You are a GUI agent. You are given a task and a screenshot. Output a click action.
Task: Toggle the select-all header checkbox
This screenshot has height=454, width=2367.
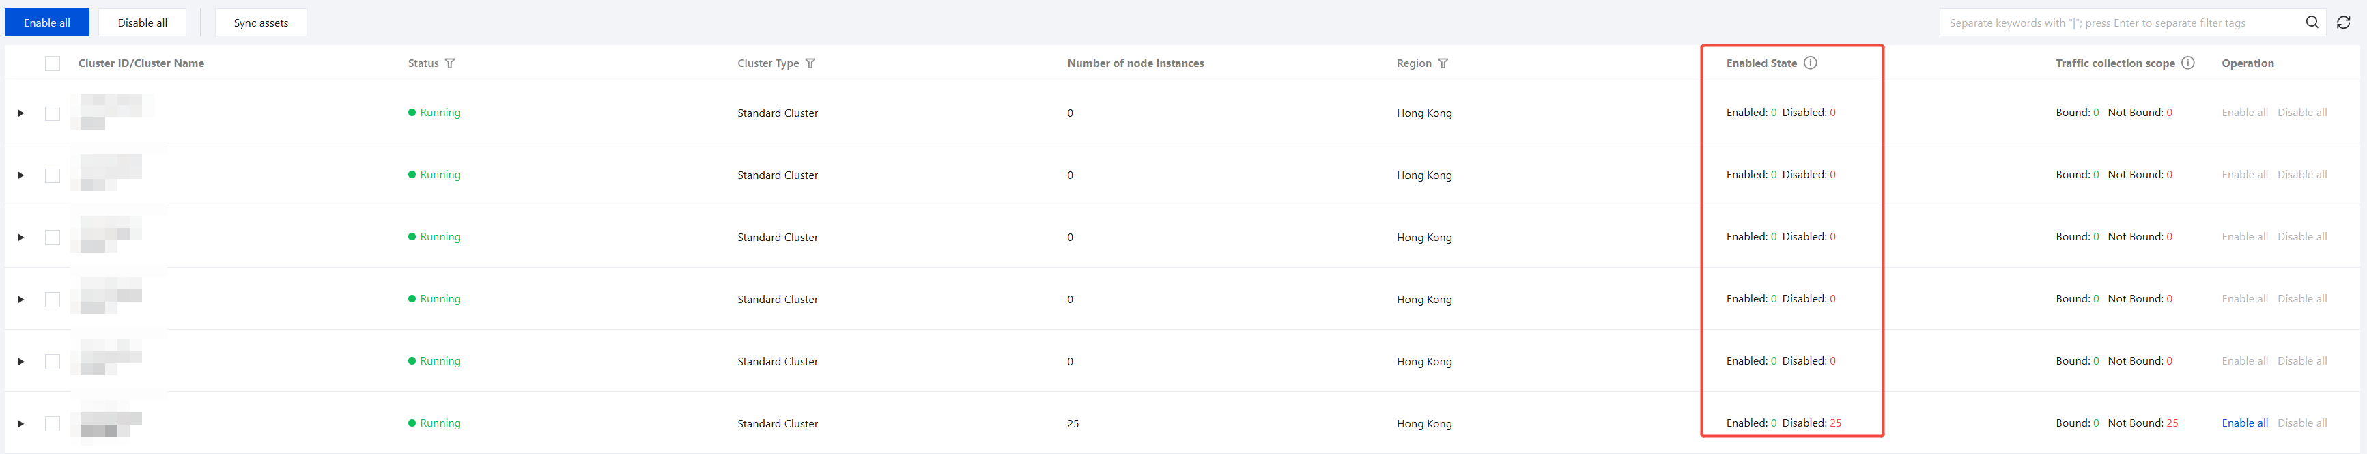[x=53, y=63]
